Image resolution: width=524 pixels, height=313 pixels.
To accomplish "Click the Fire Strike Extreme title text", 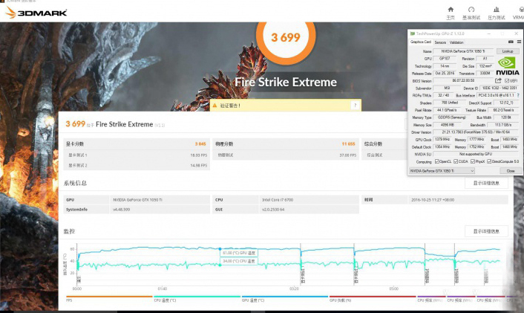I will click(x=286, y=82).
